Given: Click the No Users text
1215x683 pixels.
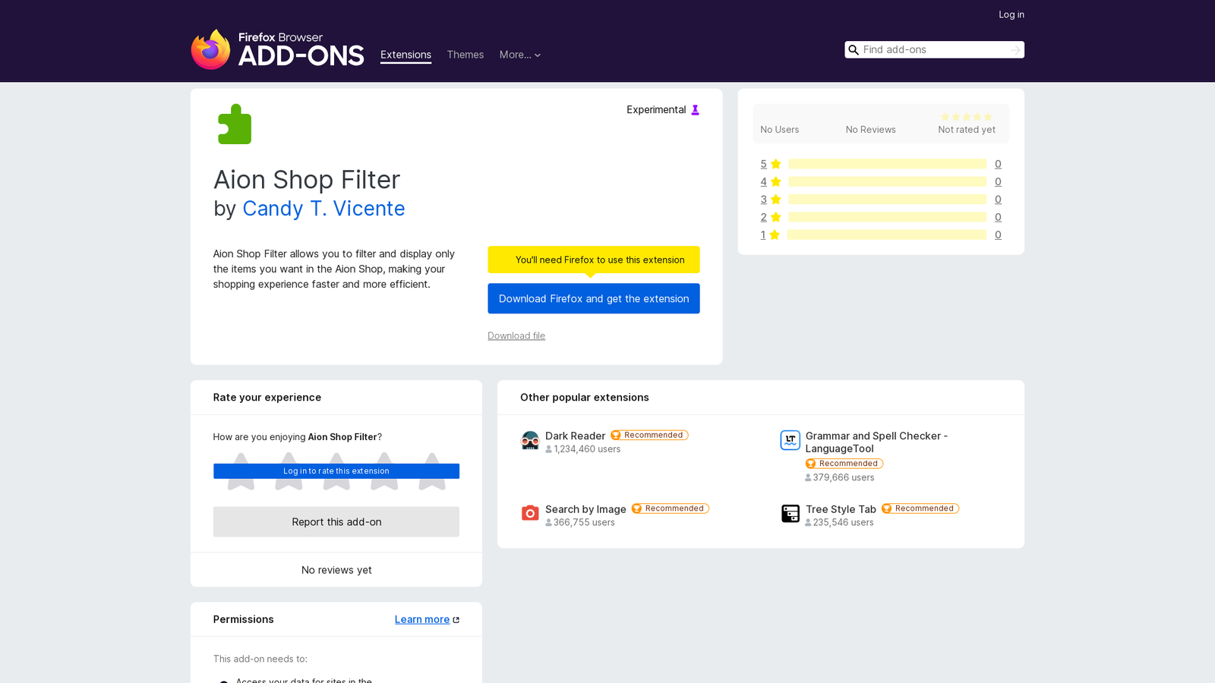Looking at the screenshot, I should coord(780,130).
